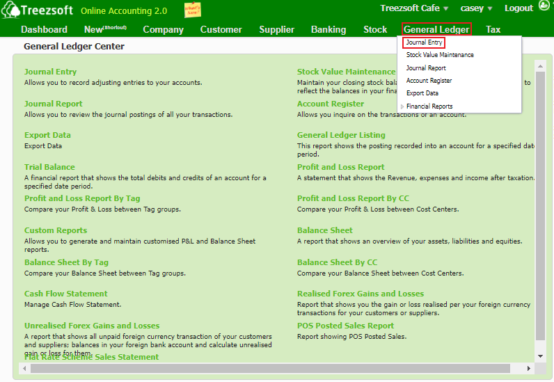554x382 pixels.
Task: Click the horizontal scrollbar left arrow
Action: click(24, 368)
